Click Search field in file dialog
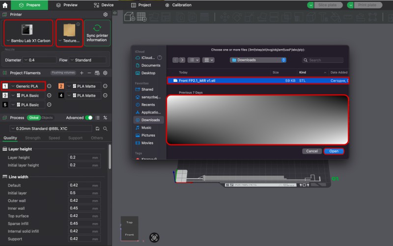This screenshot has height=246, width=393. [x=323, y=60]
